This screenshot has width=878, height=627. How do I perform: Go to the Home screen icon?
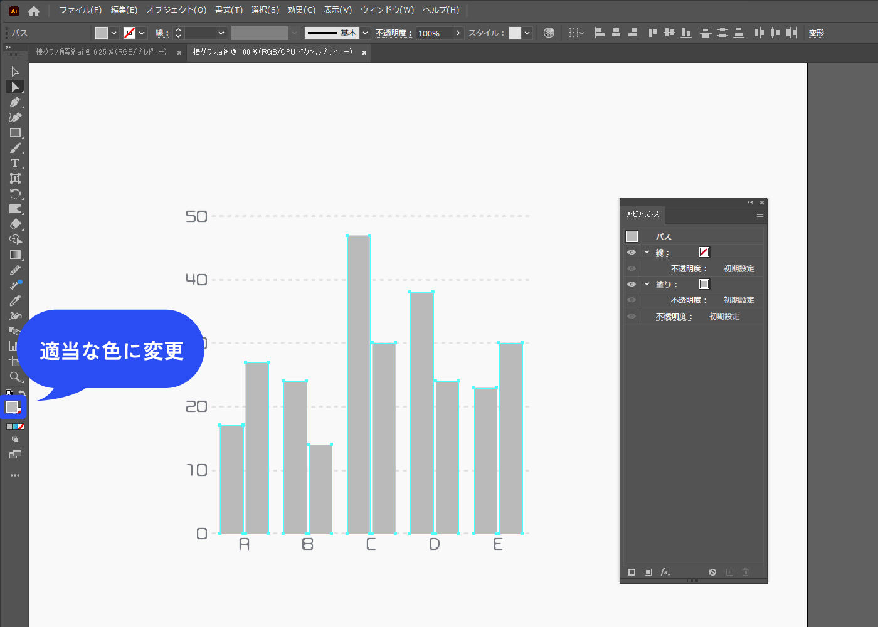click(x=34, y=11)
